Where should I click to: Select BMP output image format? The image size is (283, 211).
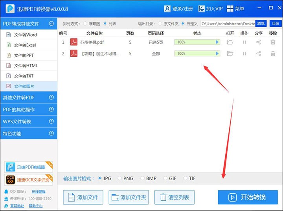pyautogui.click(x=142, y=178)
